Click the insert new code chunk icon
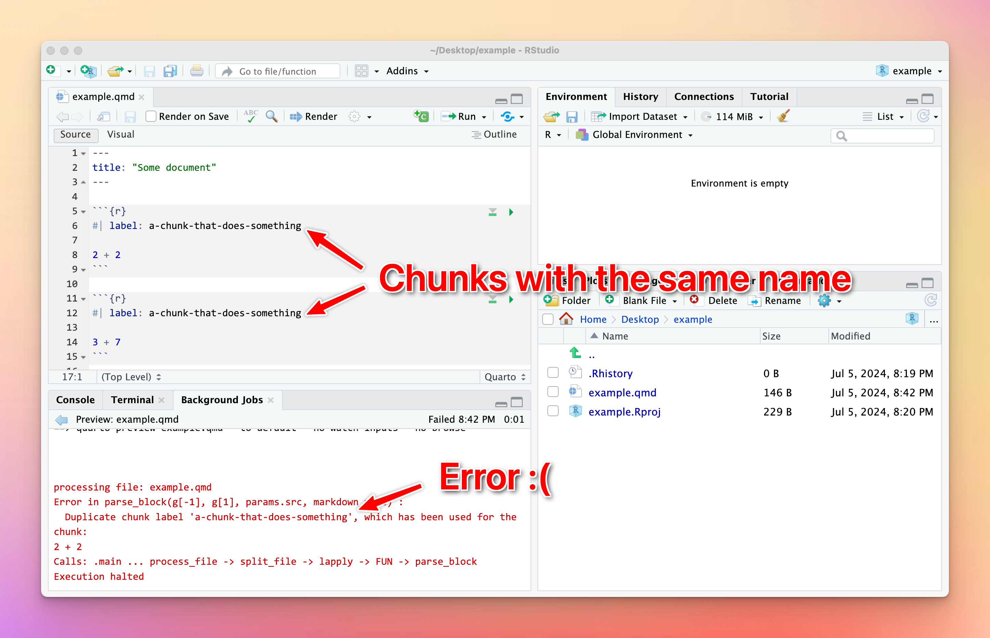Image resolution: width=990 pixels, height=638 pixels. [421, 116]
